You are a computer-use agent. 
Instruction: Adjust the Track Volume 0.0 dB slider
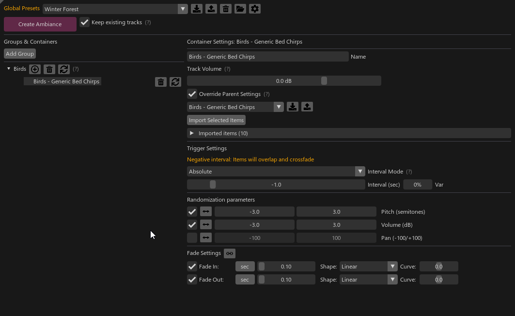pyautogui.click(x=284, y=81)
